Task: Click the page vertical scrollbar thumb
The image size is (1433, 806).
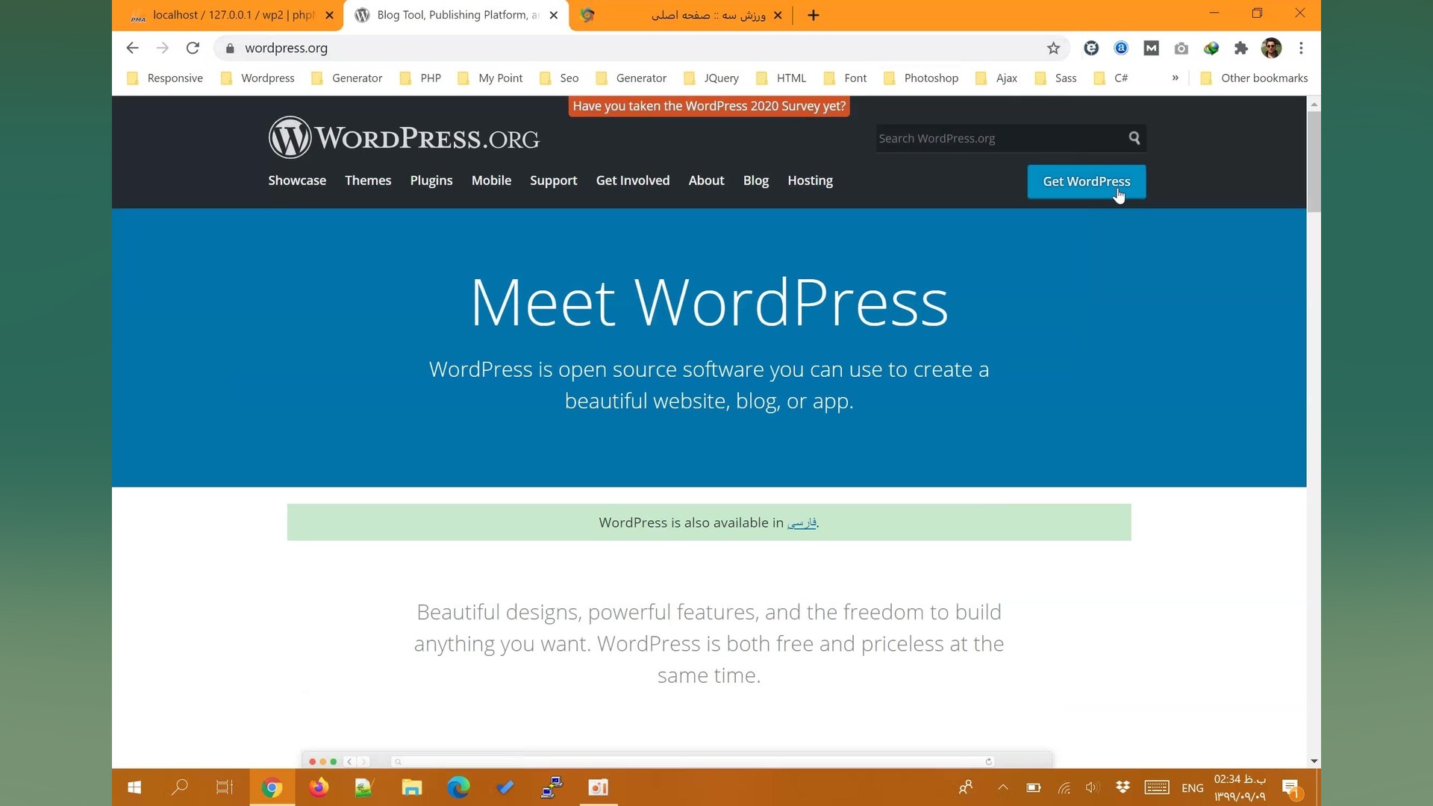Action: [1314, 161]
